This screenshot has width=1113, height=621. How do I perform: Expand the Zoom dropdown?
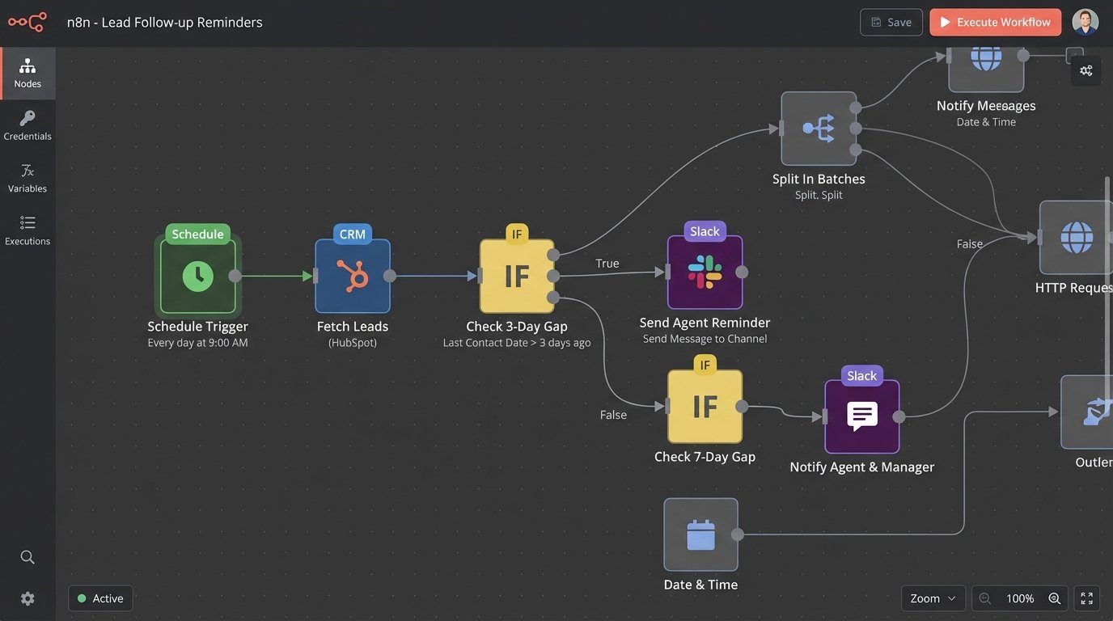(x=933, y=598)
